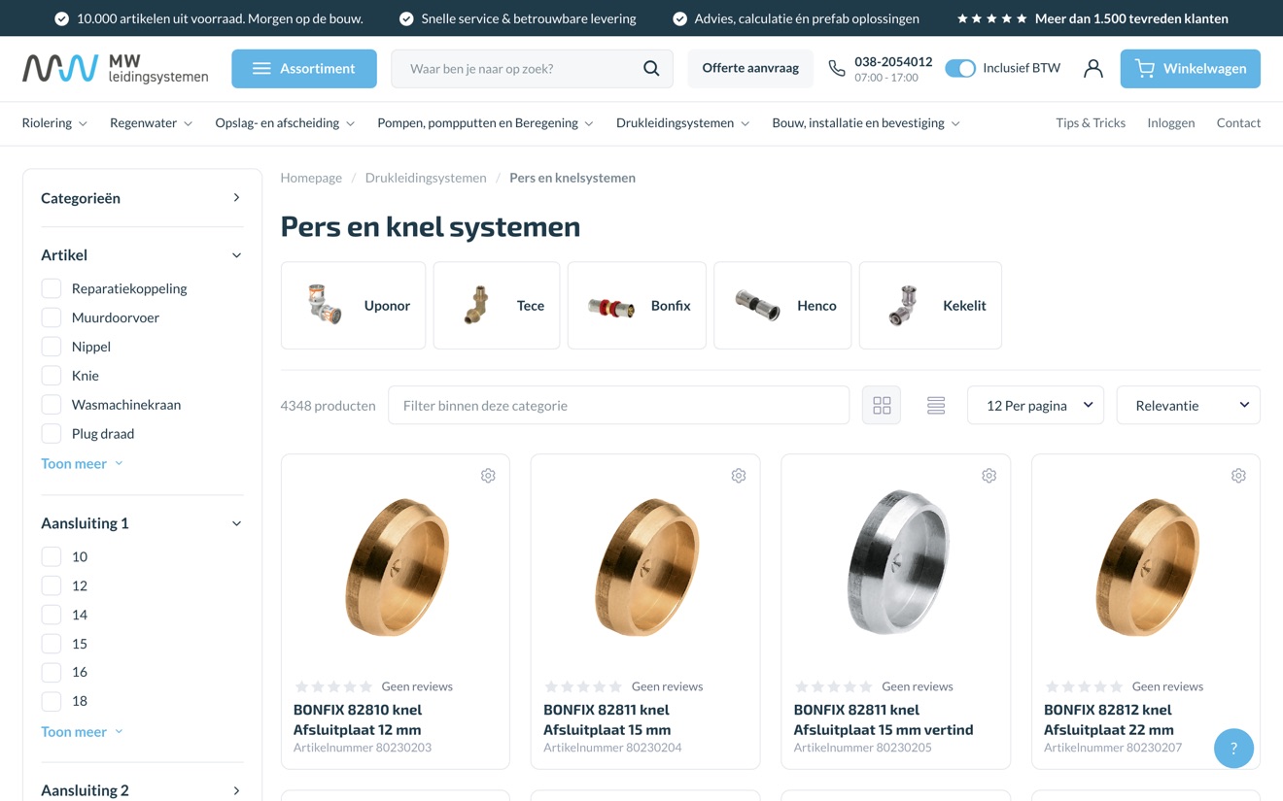Click the MW leidingsystemen logo
1283x801 pixels.
[x=115, y=68]
